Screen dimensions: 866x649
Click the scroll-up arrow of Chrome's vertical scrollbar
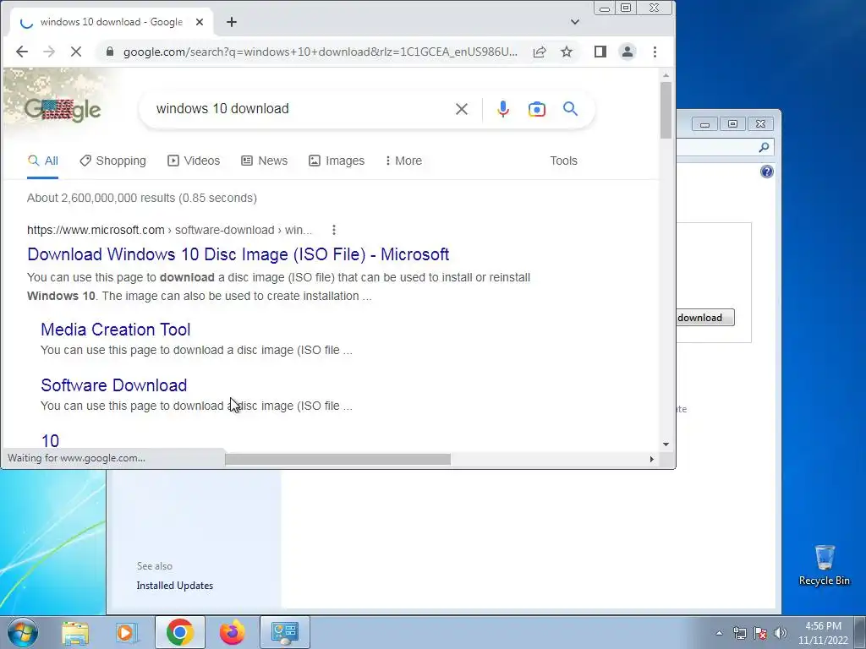[x=666, y=75]
